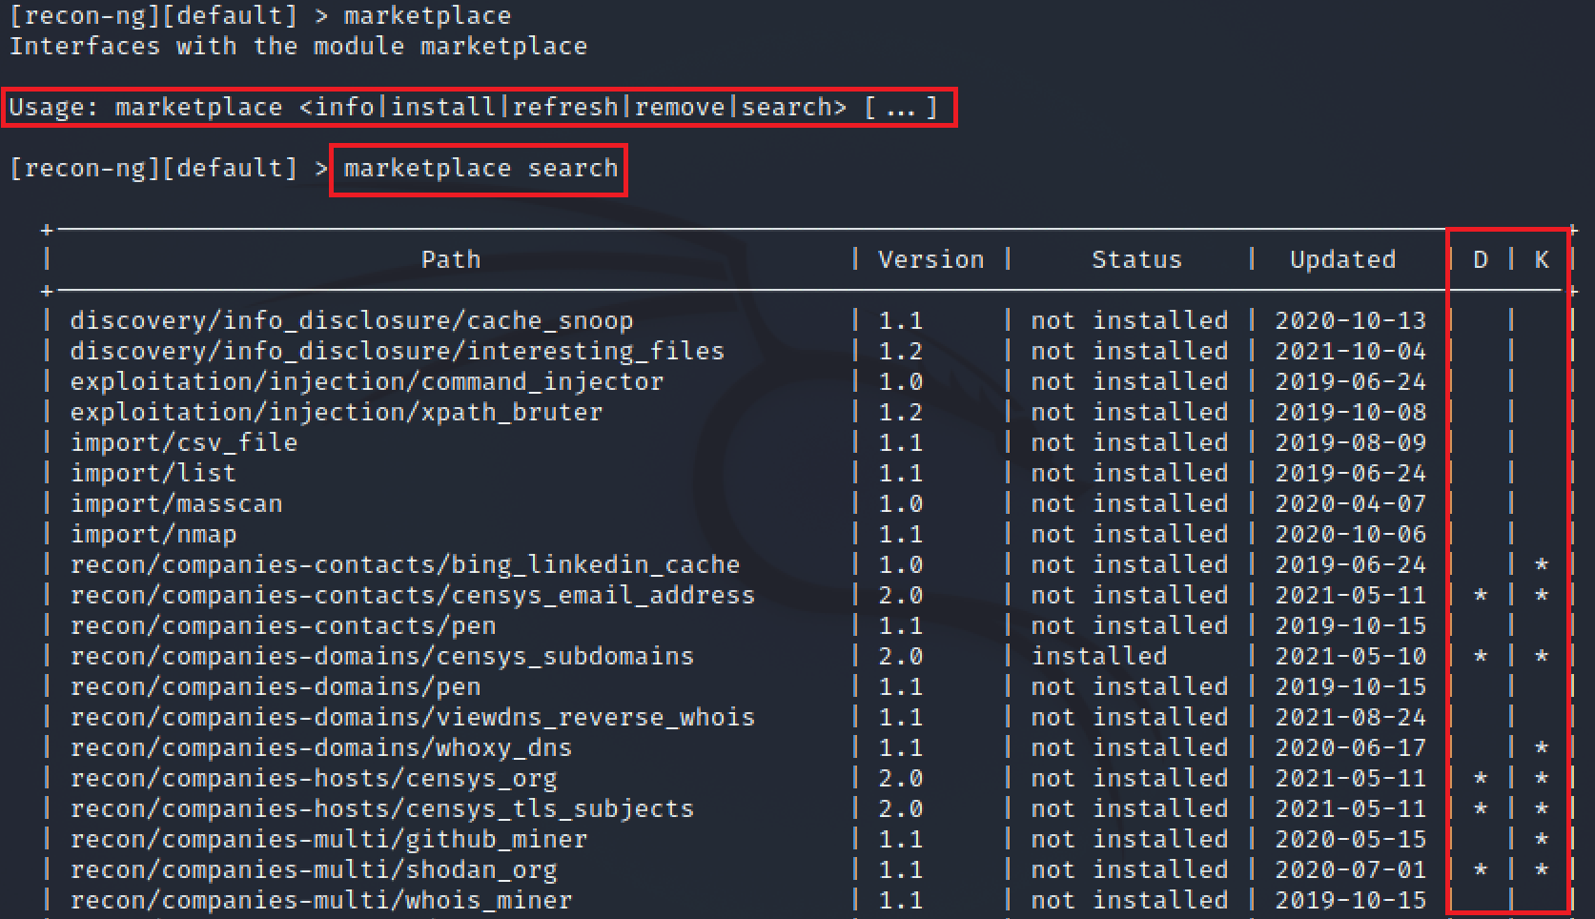The height and width of the screenshot is (919, 1595).
Task: Select the D column header
Action: [x=1479, y=258]
